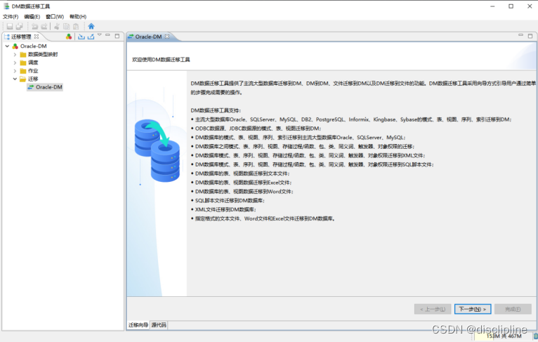Click the Undo arrow in the toolbar
538x342 pixels.
34,27
